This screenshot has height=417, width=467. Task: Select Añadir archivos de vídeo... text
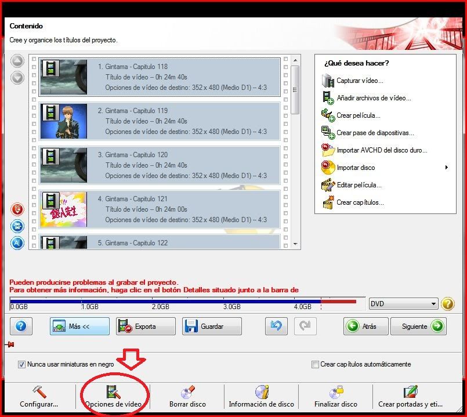pos(374,98)
